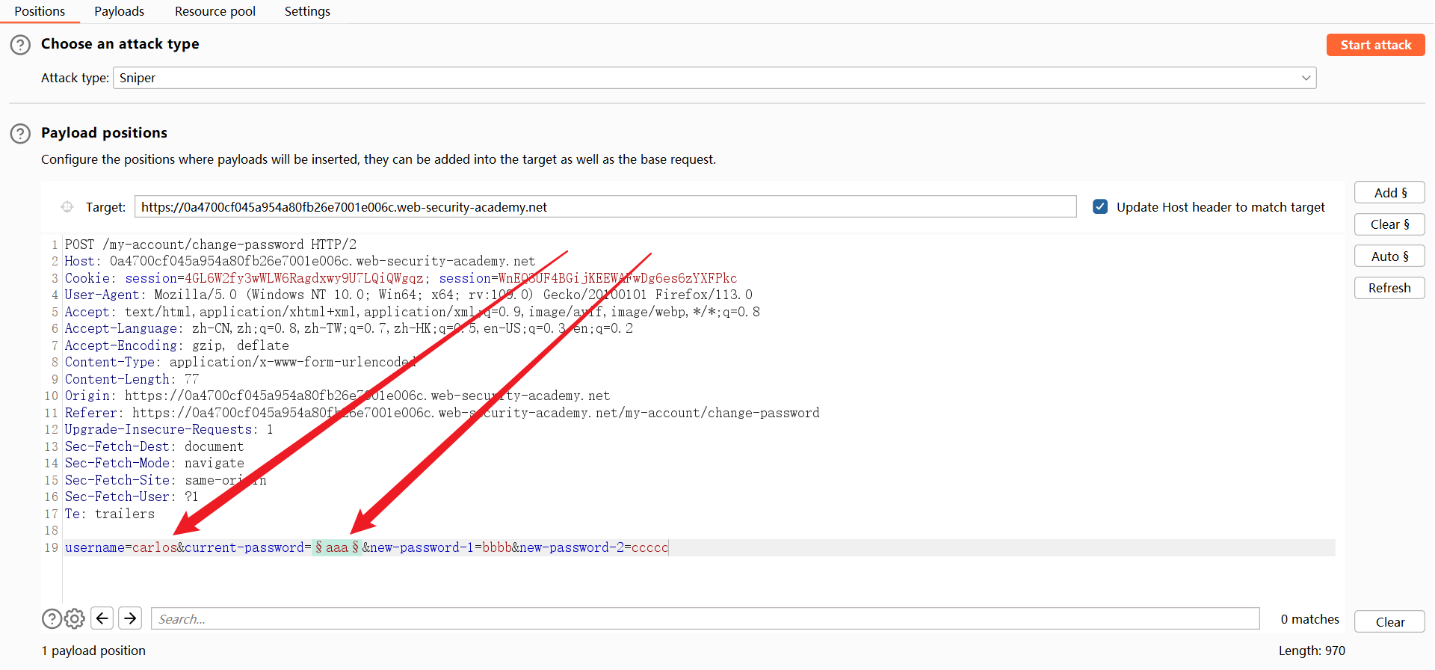Clear the search with bottom Clear button
Image resolution: width=1435 pixels, height=670 pixels.
click(x=1389, y=622)
